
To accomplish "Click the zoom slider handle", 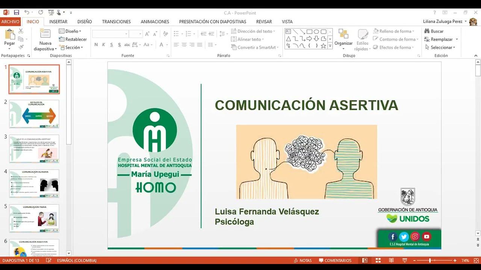I will click(x=430, y=260).
